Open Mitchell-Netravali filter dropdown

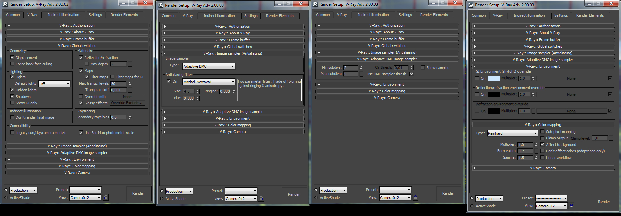click(209, 82)
